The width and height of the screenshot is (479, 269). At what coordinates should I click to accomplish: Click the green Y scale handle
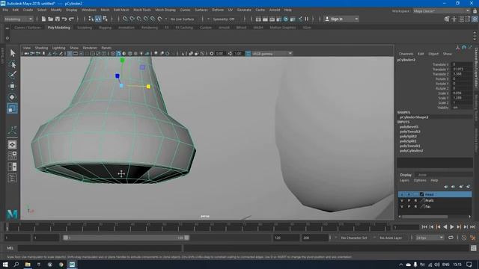click(122, 61)
